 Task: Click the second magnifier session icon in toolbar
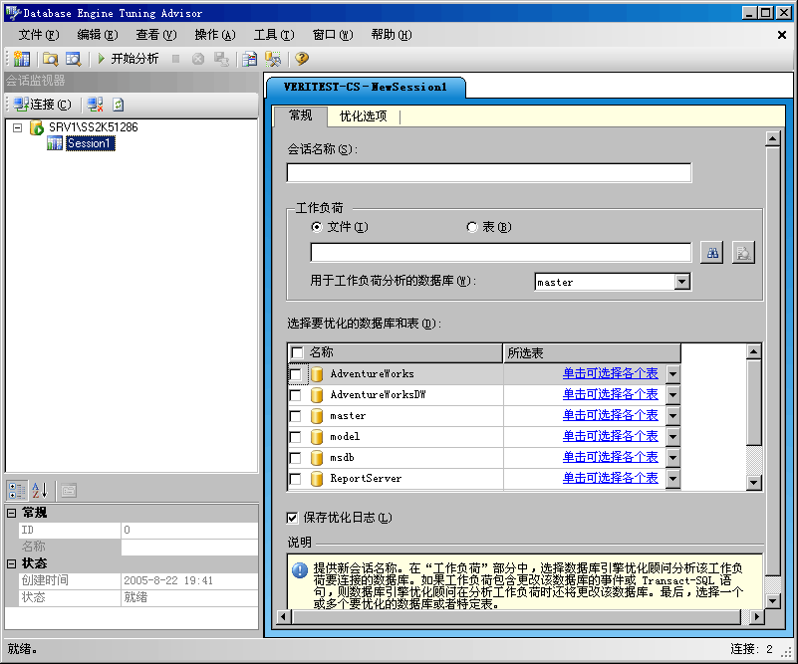point(74,59)
